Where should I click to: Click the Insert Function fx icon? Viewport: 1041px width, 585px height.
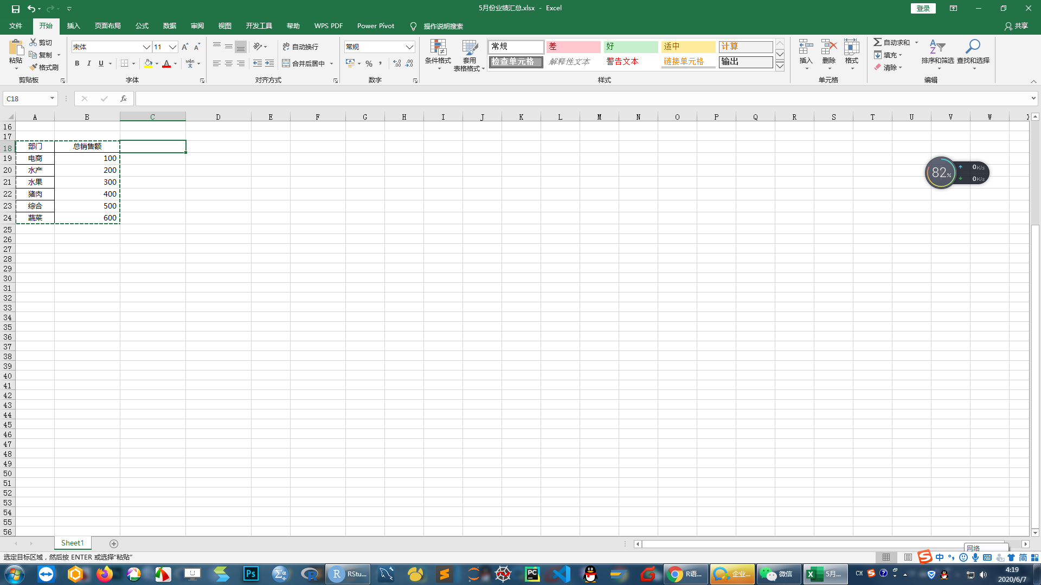pyautogui.click(x=124, y=99)
